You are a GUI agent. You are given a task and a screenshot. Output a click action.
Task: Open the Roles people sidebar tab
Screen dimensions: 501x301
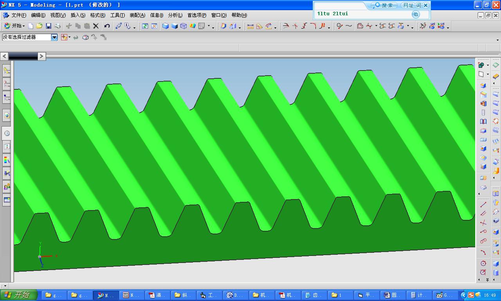pos(7,187)
